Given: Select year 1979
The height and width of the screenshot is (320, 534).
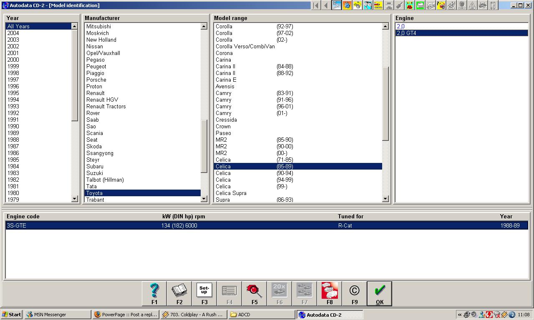Looking at the screenshot, I should tap(38, 200).
